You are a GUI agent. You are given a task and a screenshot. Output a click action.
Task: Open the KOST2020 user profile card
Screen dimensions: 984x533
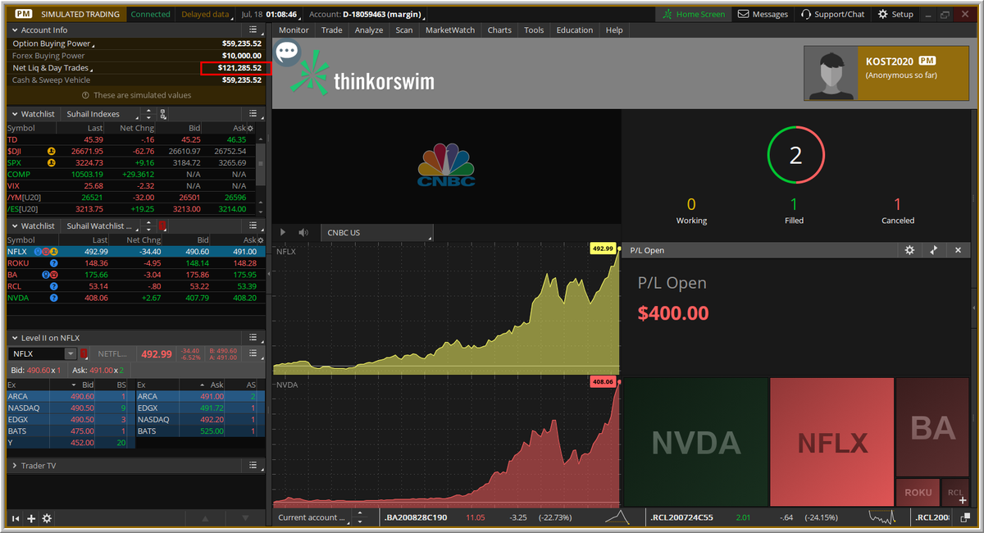888,73
